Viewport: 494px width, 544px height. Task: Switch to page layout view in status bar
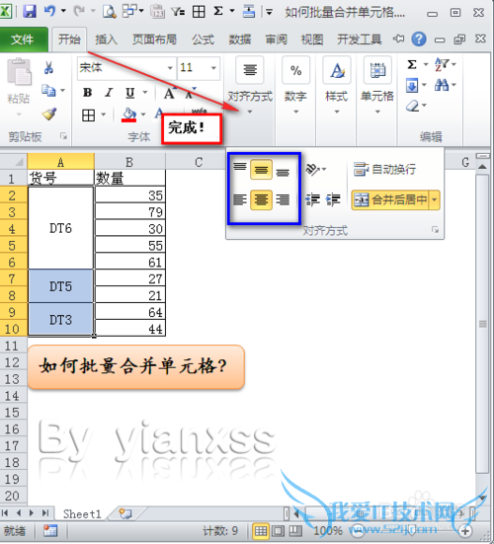pos(278,531)
